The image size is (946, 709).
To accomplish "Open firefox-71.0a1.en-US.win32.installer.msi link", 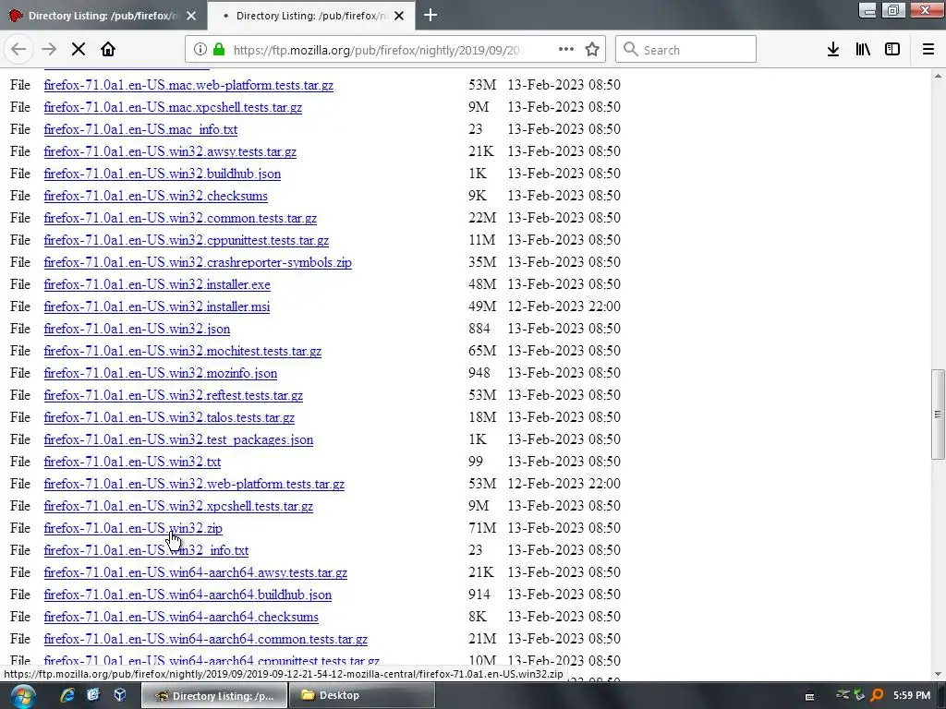I will pyautogui.click(x=157, y=306).
